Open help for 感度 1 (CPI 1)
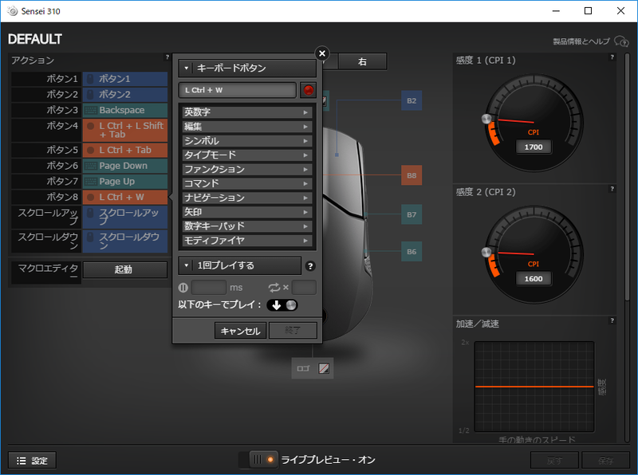The width and height of the screenshot is (638, 475). pyautogui.click(x=612, y=57)
